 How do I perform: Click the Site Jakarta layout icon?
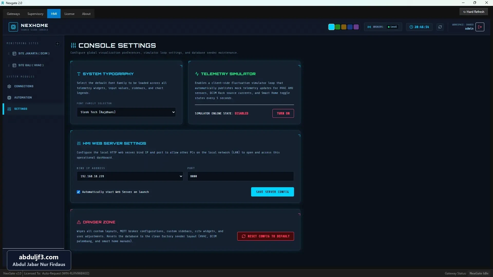coord(14,54)
